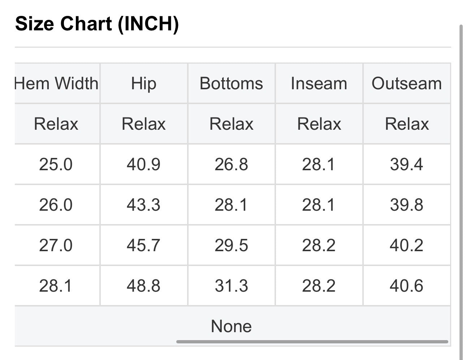
Task: Click the 40.9 hip value cell
Action: (144, 164)
